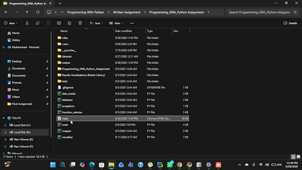Toggle the Details pane
This screenshot has width=302, height=170.
290,23
